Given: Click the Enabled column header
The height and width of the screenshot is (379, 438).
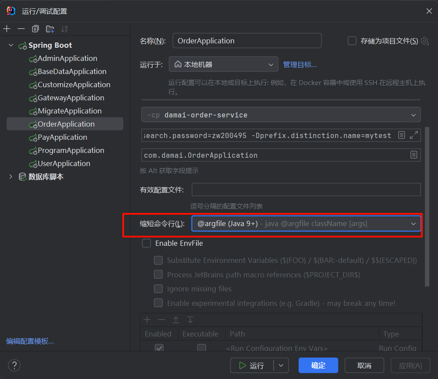Looking at the screenshot, I should click(159, 334).
